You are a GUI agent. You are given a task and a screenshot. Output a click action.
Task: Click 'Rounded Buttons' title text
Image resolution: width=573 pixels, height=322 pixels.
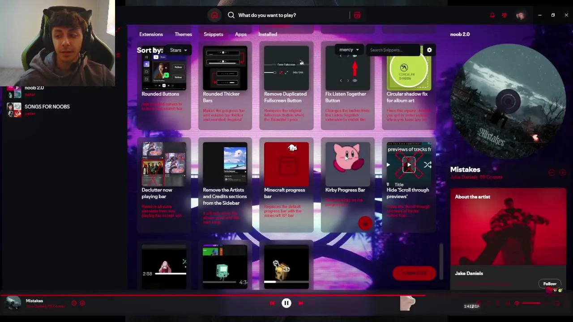160,94
